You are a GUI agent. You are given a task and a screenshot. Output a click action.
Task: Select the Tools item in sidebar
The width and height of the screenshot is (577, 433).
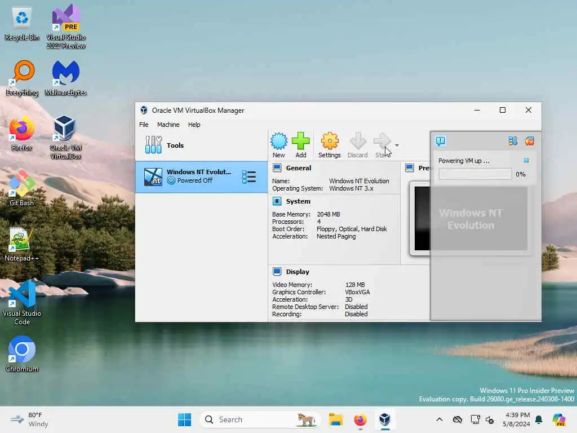201,145
